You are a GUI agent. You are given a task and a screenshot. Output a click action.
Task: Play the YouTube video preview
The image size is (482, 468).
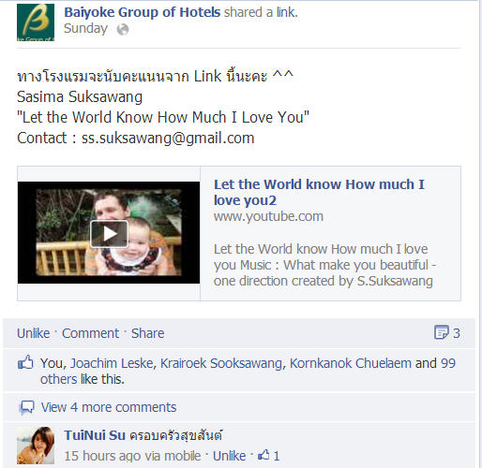coord(109,234)
